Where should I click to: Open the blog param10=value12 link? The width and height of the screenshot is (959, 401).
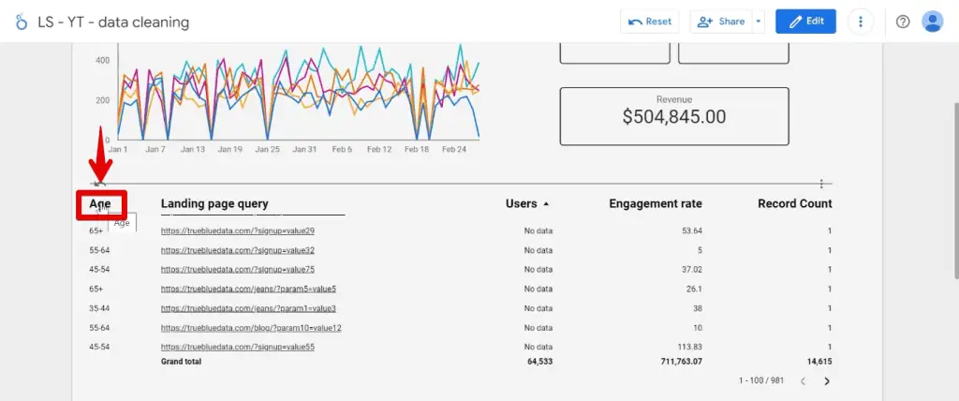(251, 328)
